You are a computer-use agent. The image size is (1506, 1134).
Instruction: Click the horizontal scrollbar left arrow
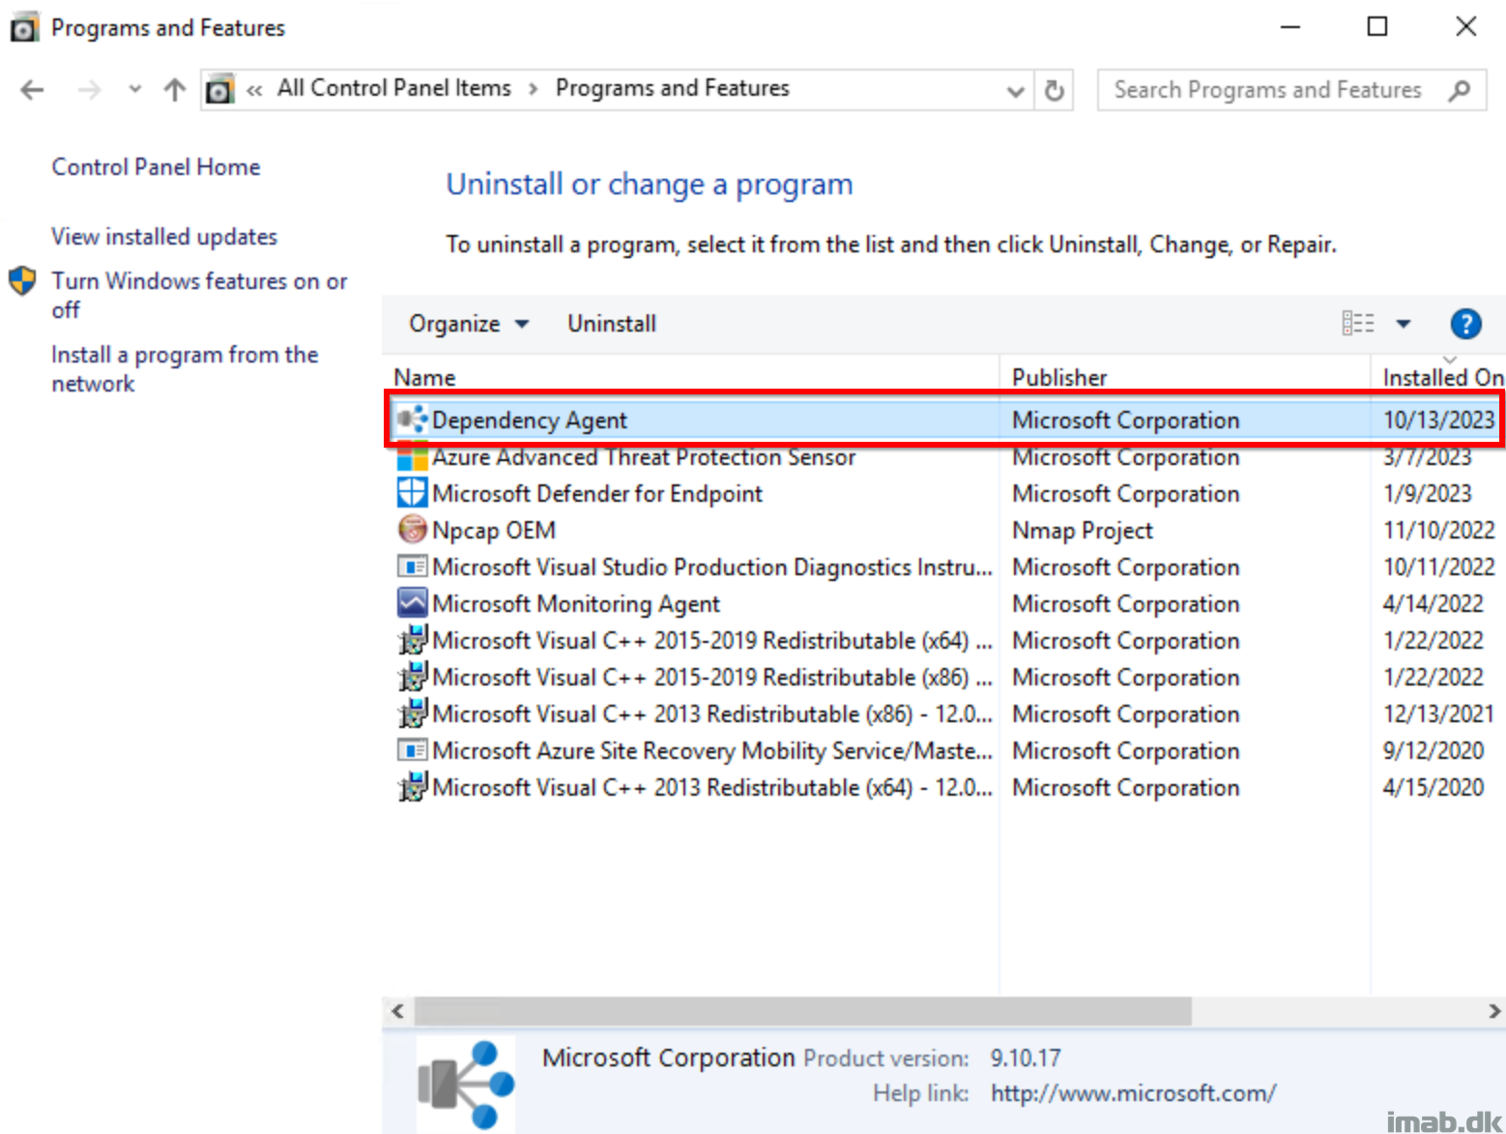click(397, 1011)
